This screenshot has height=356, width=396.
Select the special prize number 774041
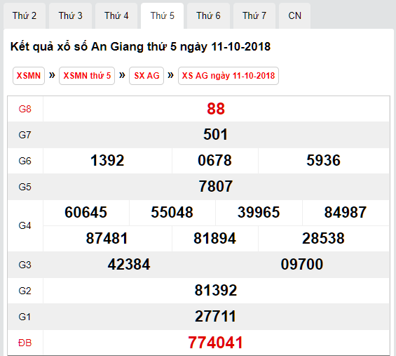coord(216,343)
